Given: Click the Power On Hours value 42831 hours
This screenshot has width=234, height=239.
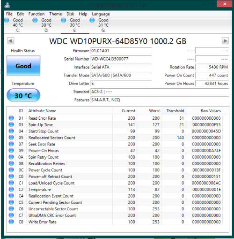Looking at the screenshot, I should pos(212,84).
